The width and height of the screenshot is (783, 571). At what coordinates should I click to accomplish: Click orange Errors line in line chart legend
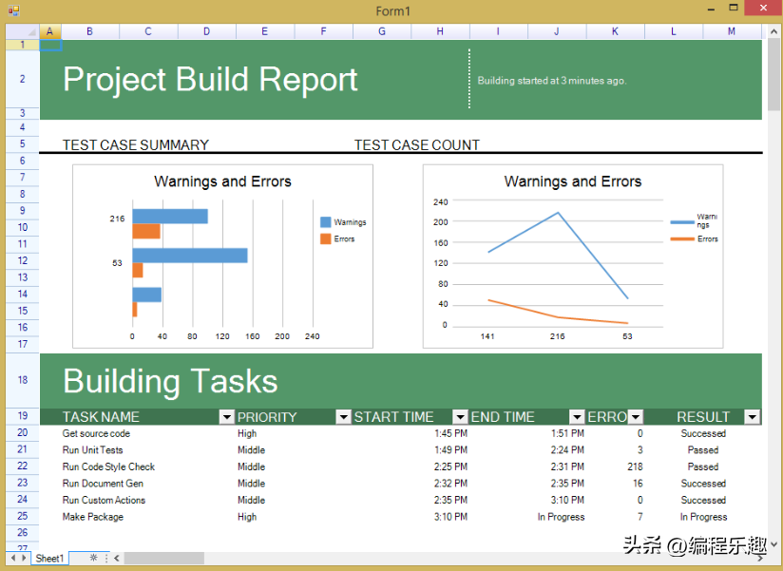682,239
